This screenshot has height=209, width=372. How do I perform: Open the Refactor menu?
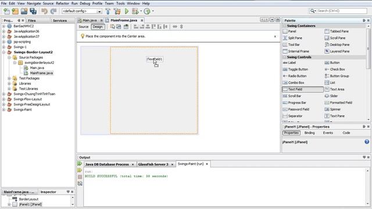point(62,3)
